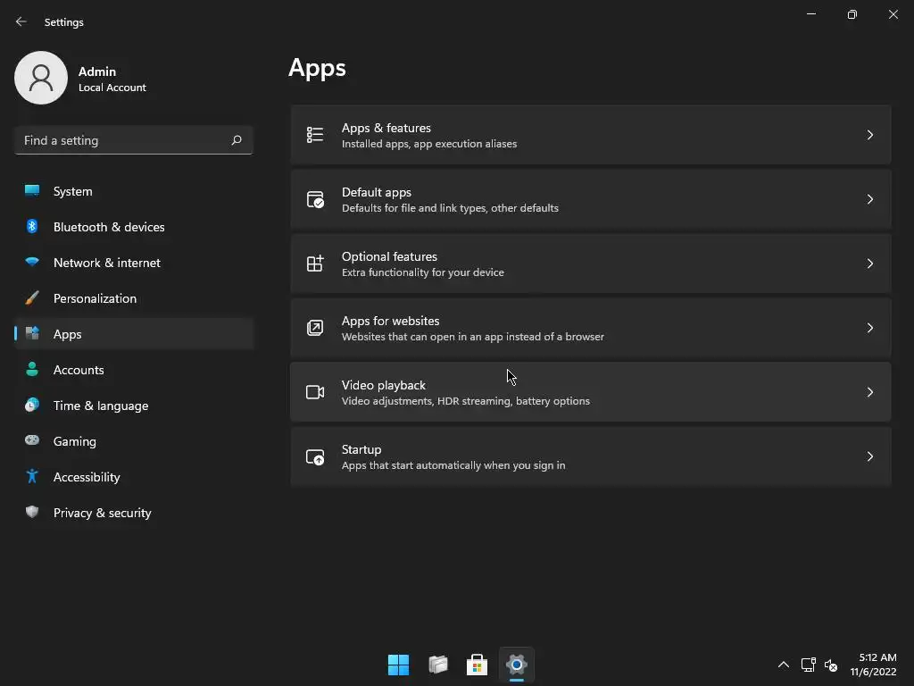Click the Startup icon

315,456
